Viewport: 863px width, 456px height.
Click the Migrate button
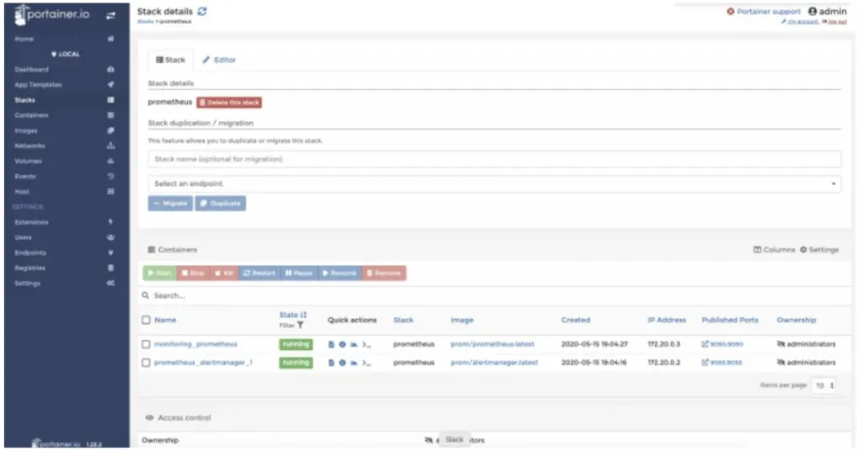[x=170, y=204]
